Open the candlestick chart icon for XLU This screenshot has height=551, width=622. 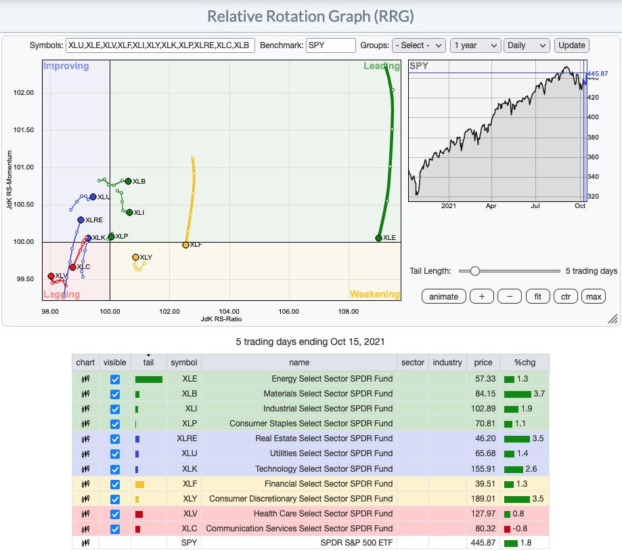[x=85, y=453]
